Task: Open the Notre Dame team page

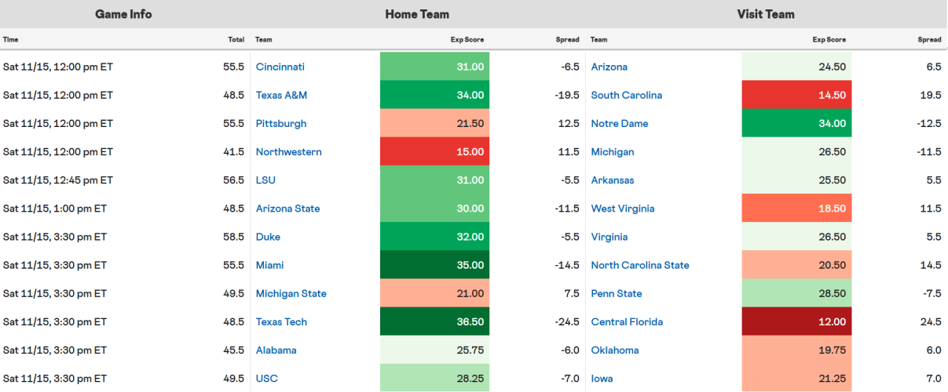Action: (620, 124)
